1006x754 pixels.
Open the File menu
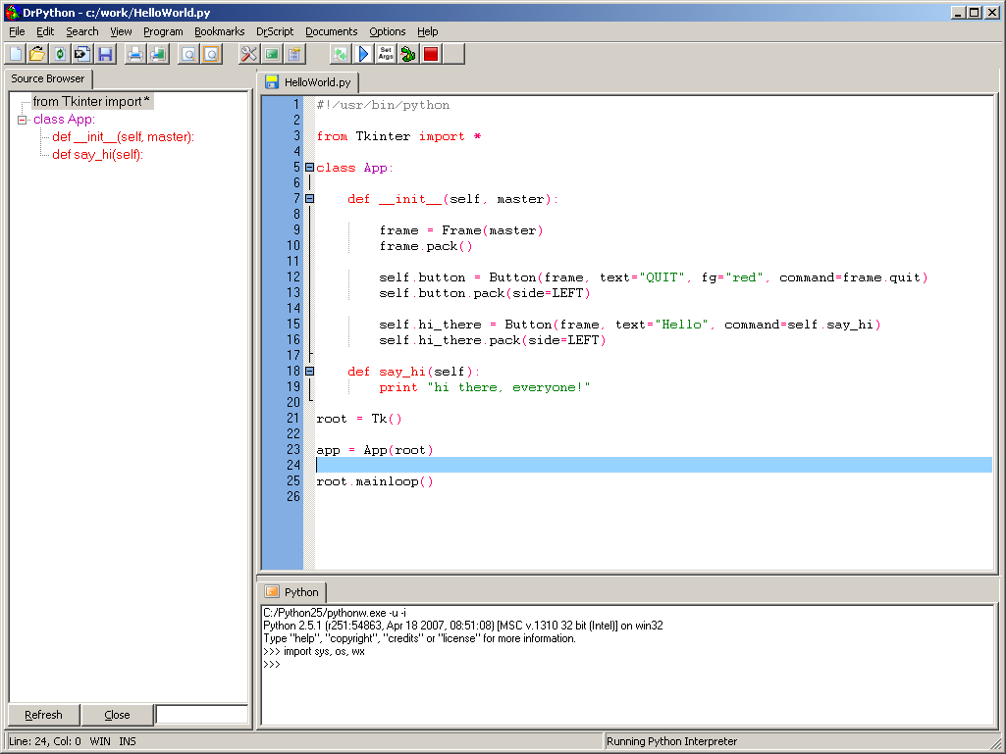(17, 31)
